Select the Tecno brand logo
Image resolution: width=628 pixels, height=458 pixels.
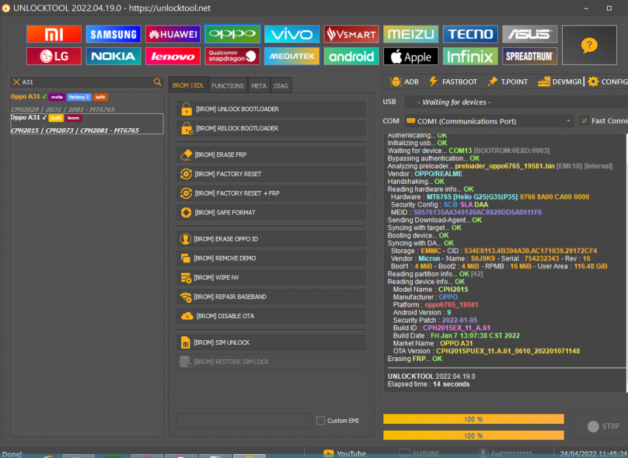[x=470, y=34]
